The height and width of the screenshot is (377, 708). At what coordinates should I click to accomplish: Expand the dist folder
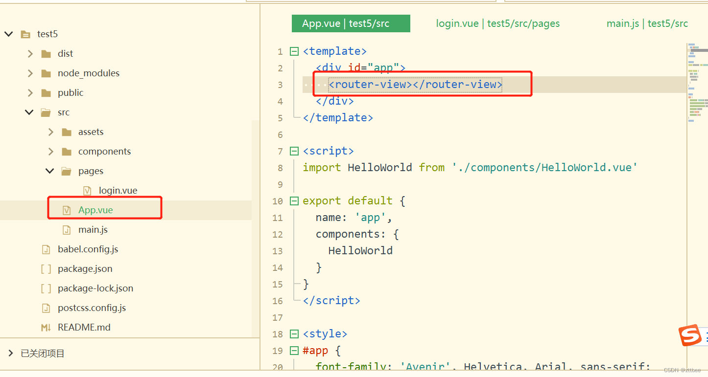30,53
